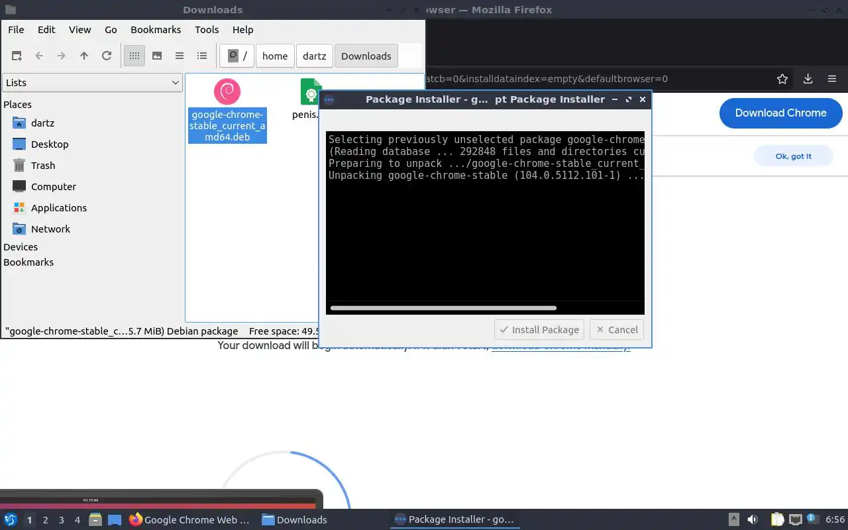Open new tab in file manager toolbar

[x=17, y=56]
